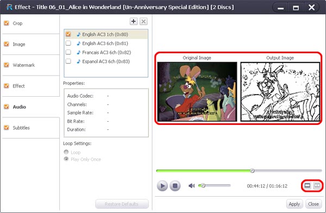326x213 pixels.
Task: Click the Close button
Action: 314,204
